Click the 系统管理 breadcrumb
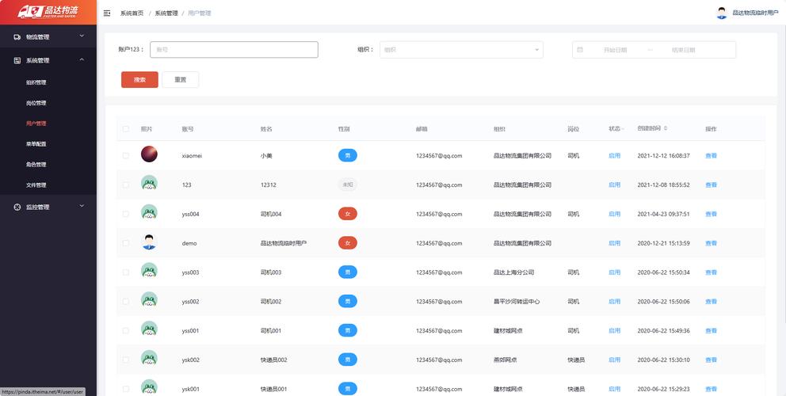 pos(166,13)
